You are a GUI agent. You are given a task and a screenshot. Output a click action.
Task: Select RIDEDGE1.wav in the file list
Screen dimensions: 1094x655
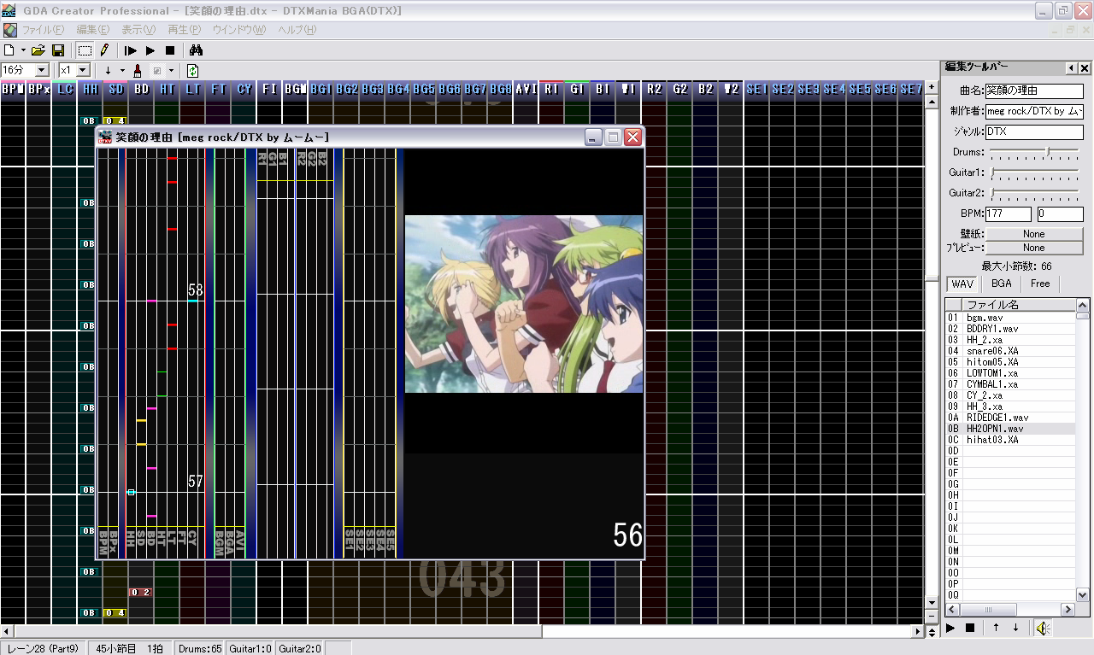1010,418
